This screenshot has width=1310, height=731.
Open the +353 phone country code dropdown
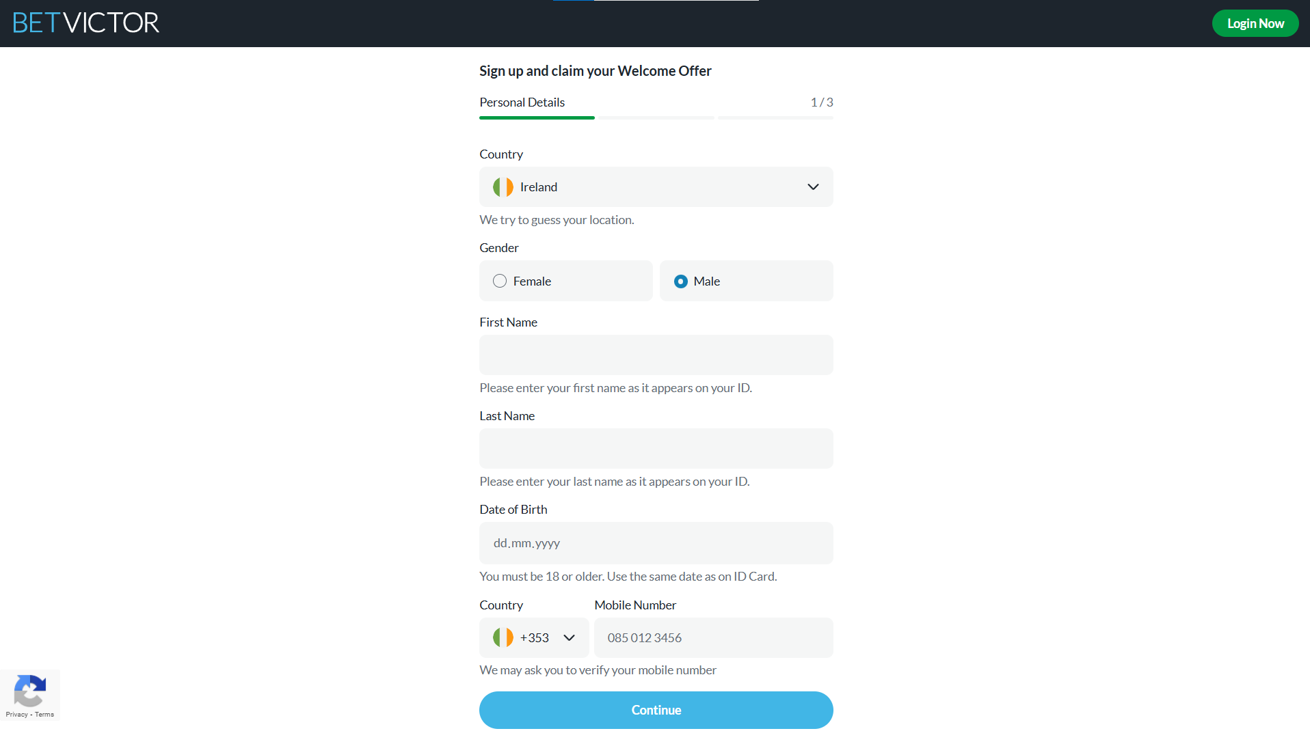click(534, 638)
